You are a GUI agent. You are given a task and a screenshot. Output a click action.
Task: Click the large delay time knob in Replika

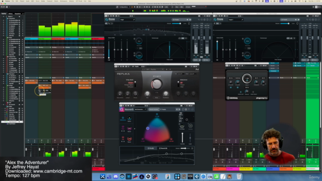pos(156,84)
